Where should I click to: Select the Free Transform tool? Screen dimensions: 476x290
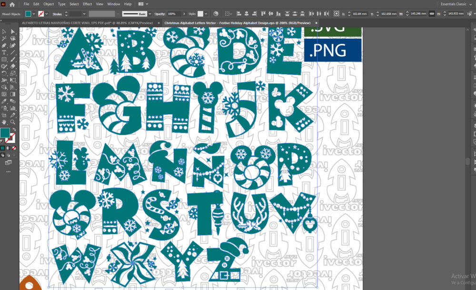coord(13,80)
